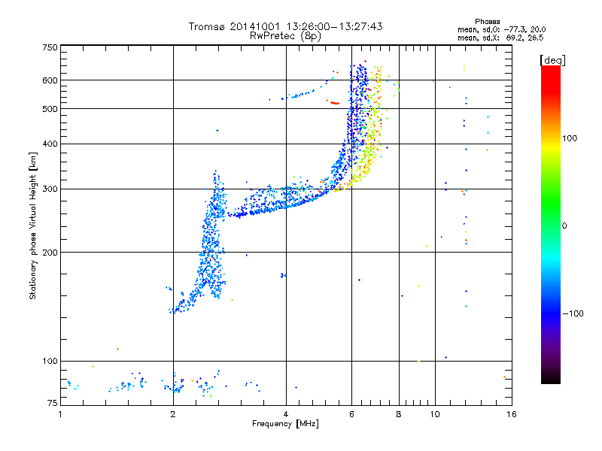Click the y-axis tick label '500'
Image resolution: width=602 pixels, height=451 pixels.
(50, 109)
